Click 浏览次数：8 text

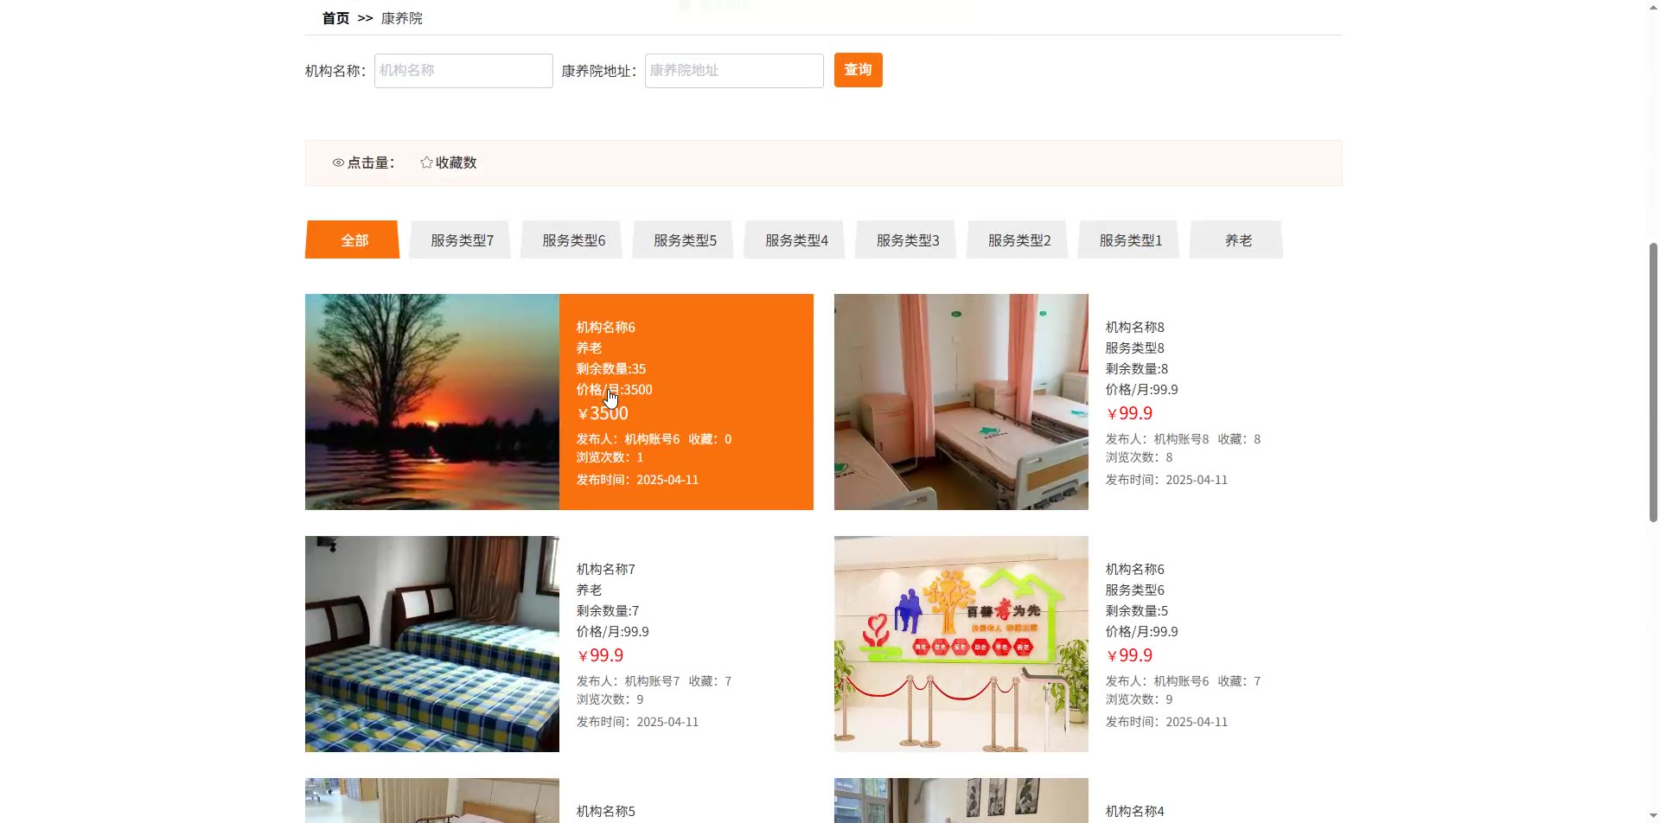click(x=1139, y=457)
